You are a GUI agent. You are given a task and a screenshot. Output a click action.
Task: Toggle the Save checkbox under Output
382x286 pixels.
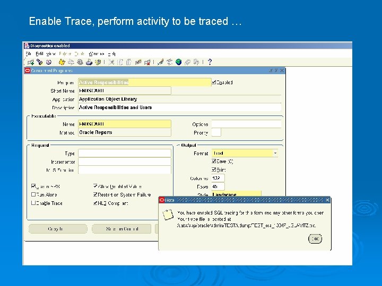(x=214, y=161)
